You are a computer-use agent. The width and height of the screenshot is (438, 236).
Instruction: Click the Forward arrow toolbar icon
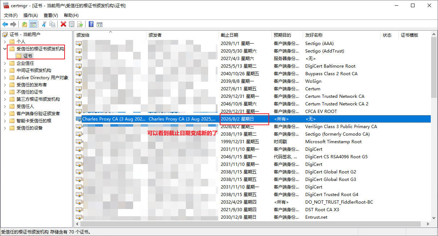pyautogui.click(x=13, y=24)
